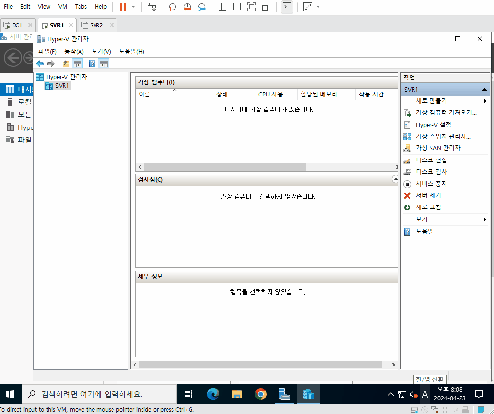Open 파일(F) menu
This screenshot has width=494, height=414.
(47, 52)
